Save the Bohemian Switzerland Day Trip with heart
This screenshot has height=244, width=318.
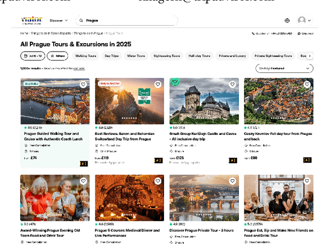tap(158, 84)
